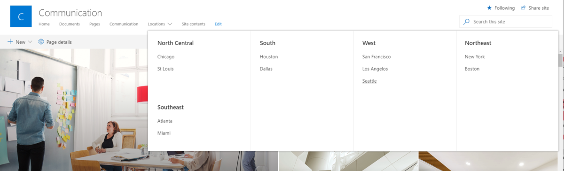Select the South heading
The height and width of the screenshot is (171, 564).
click(x=267, y=43)
